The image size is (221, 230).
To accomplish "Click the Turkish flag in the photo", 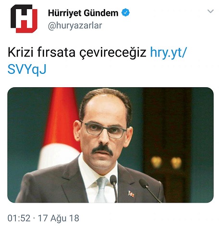I will pos(60,128).
